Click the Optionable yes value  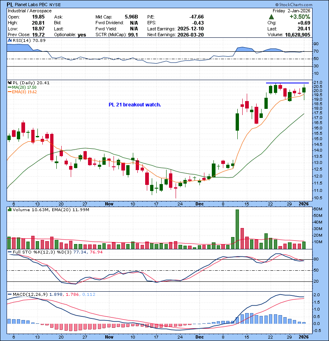point(82,35)
